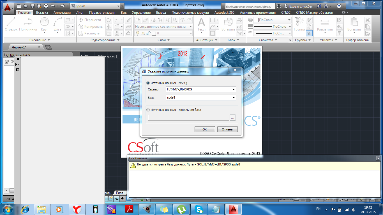This screenshot has width=383, height=215.
Task: Expand the Spds 8 workspace dropdown
Action: pyautogui.click(x=122, y=6)
